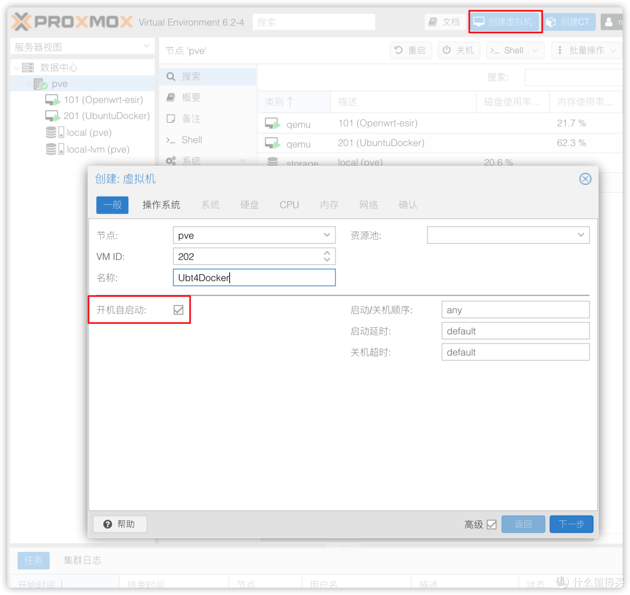Switch to the 操作系统 OS tab

point(162,205)
